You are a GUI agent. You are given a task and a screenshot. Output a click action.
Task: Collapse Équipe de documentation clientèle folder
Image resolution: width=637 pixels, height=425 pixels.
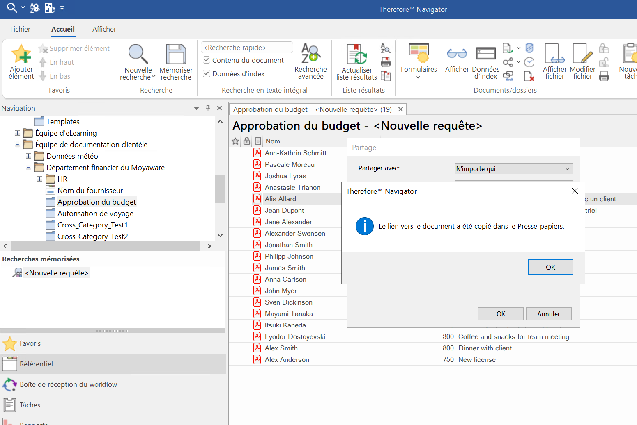[x=17, y=145]
